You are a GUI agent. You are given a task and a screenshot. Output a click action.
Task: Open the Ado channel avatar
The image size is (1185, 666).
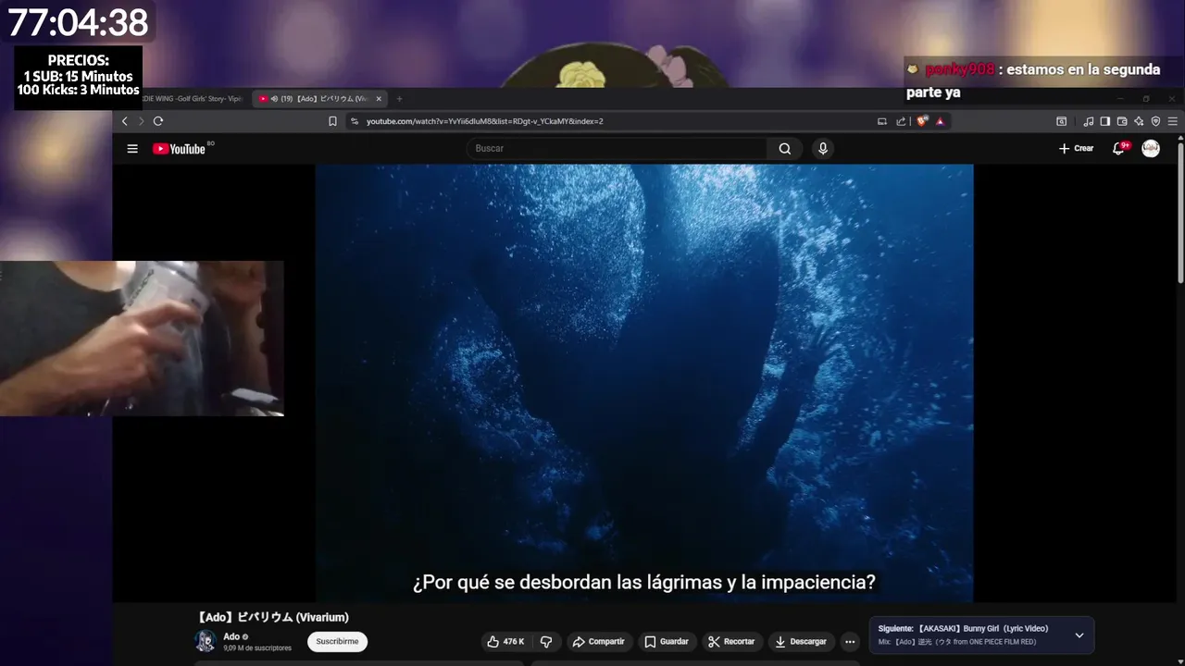click(x=206, y=641)
